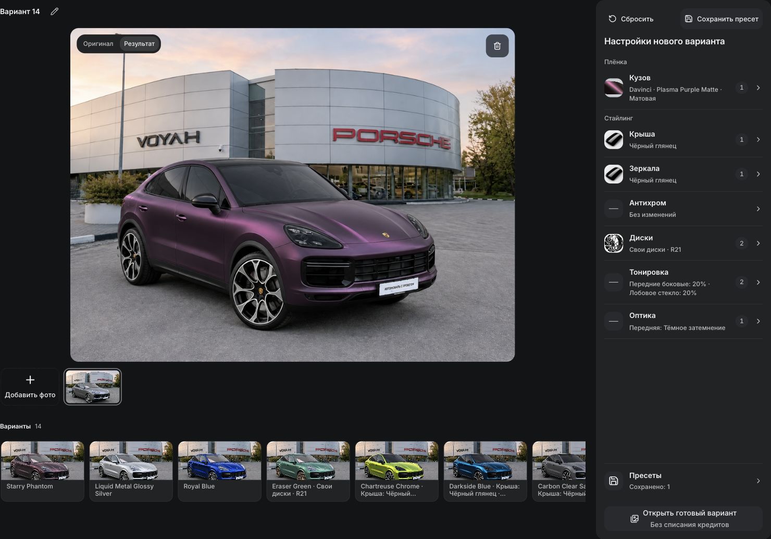
Task: Click the Сбросить button
Action: pos(631,19)
